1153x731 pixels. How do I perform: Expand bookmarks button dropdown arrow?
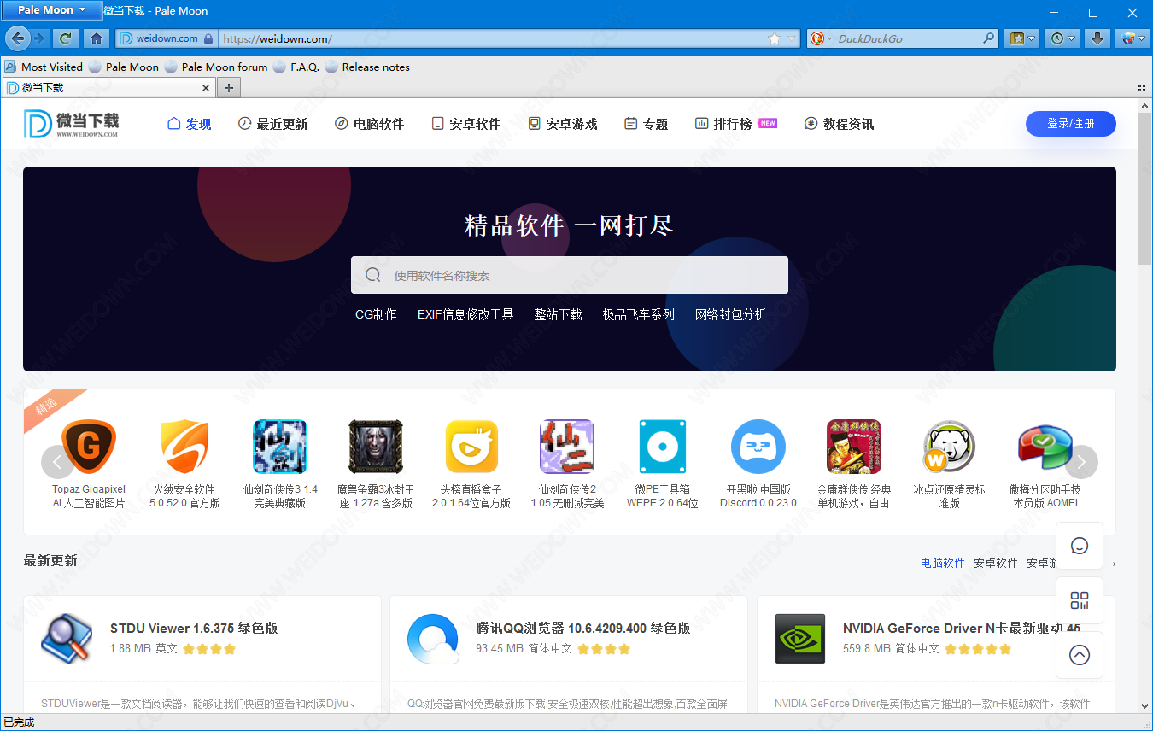coord(1032,38)
